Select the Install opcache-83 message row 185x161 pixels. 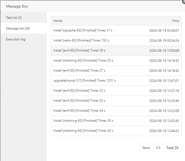coord(83,31)
